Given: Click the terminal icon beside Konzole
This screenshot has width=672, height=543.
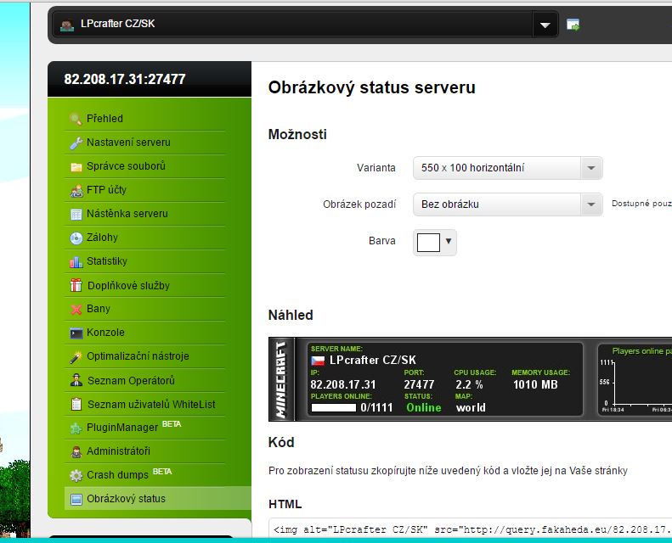Looking at the screenshot, I should [76, 333].
